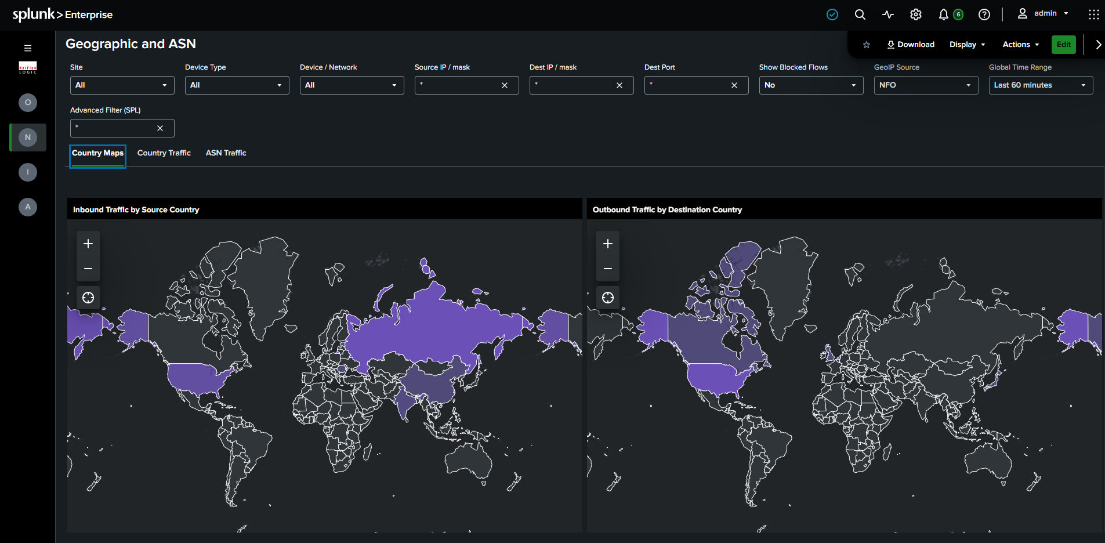Open the search magnifier in top bar
The width and height of the screenshot is (1105, 543).
[x=860, y=15]
